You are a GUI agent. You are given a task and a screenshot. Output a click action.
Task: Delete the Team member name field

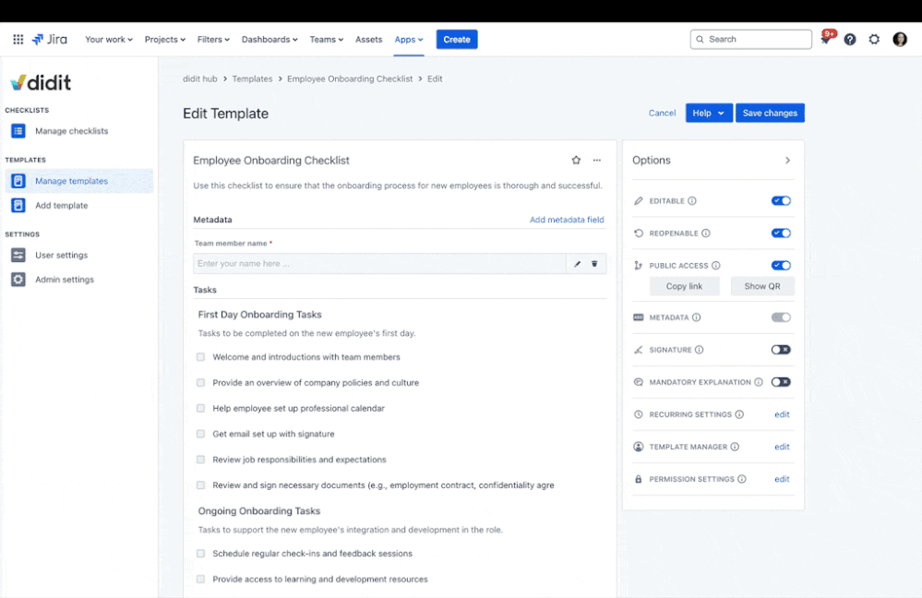tap(594, 263)
